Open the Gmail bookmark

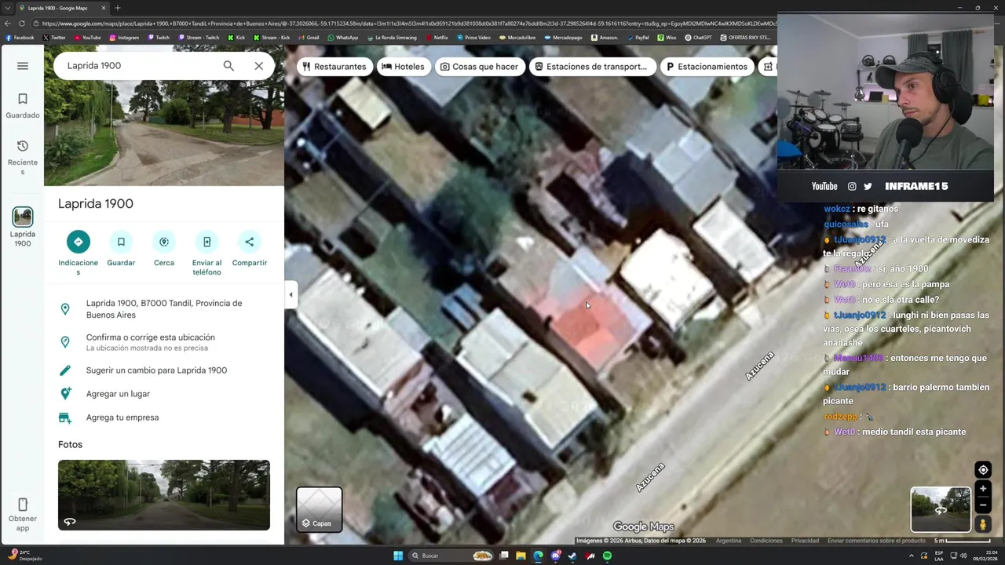[309, 38]
